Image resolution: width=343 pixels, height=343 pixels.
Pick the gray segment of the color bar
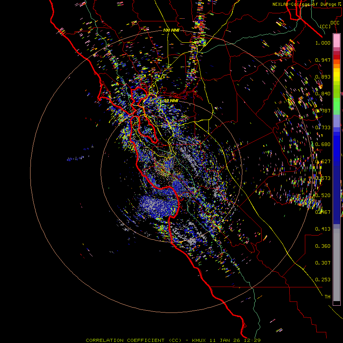coord(337,265)
